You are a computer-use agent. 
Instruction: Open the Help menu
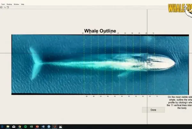[x=22, y=4]
